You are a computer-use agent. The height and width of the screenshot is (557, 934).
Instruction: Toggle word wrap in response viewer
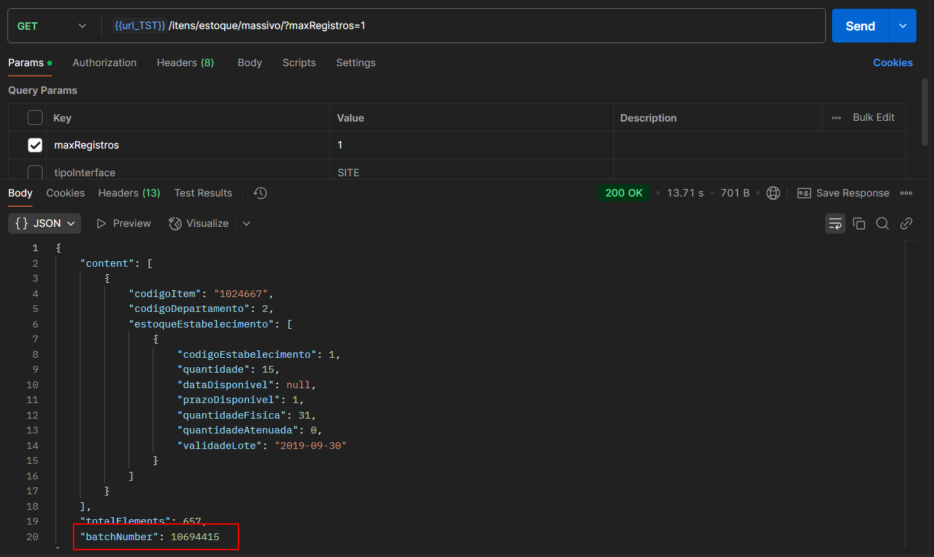(835, 223)
